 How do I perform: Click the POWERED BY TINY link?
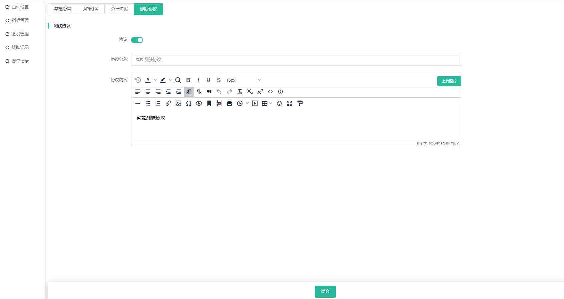pyautogui.click(x=444, y=144)
